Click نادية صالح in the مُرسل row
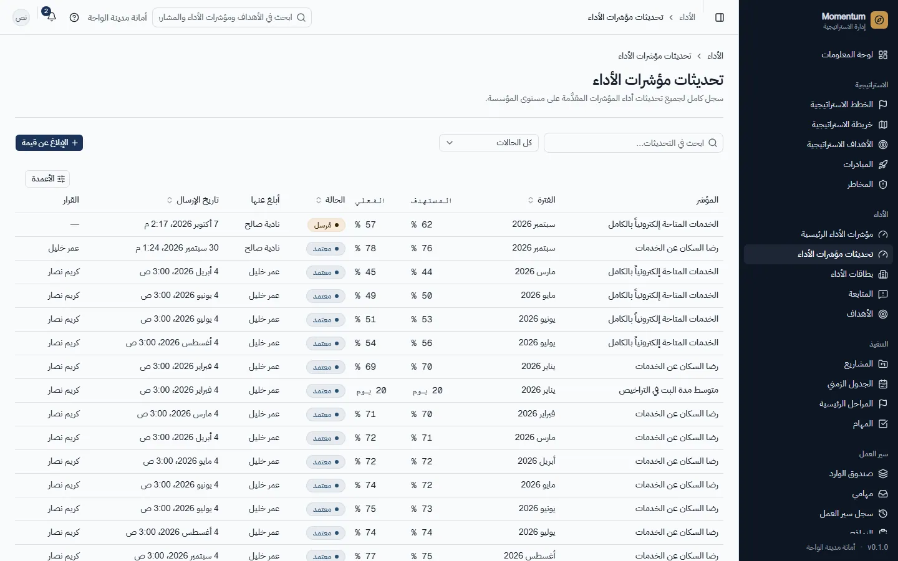 (263, 224)
